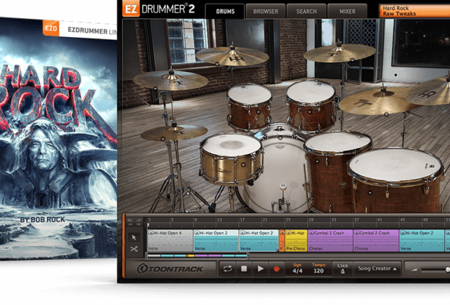
Task: Click the EZ Drummer 2 logo
Action: point(158,9)
